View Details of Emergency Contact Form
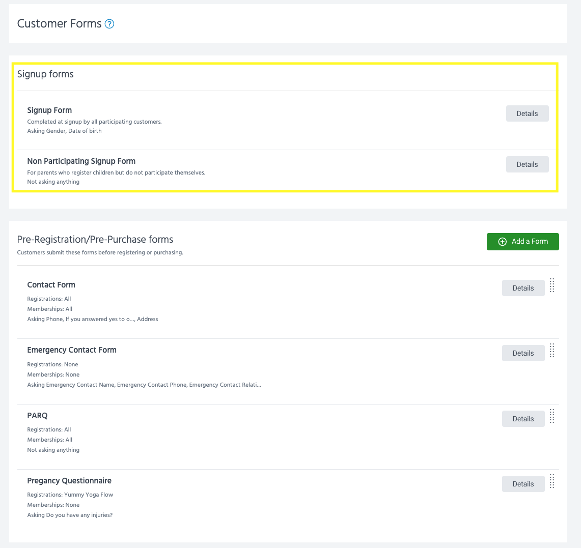 (523, 353)
